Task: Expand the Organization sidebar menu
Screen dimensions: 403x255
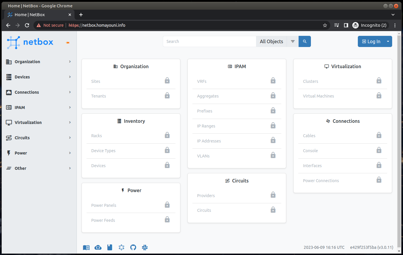Action: click(38, 62)
